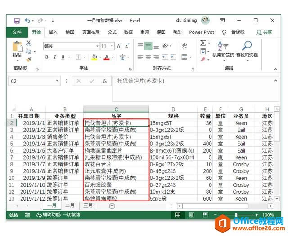Apply the red font color A
Image resolution: width=288 pixels, height=236 pixels.
(107, 57)
